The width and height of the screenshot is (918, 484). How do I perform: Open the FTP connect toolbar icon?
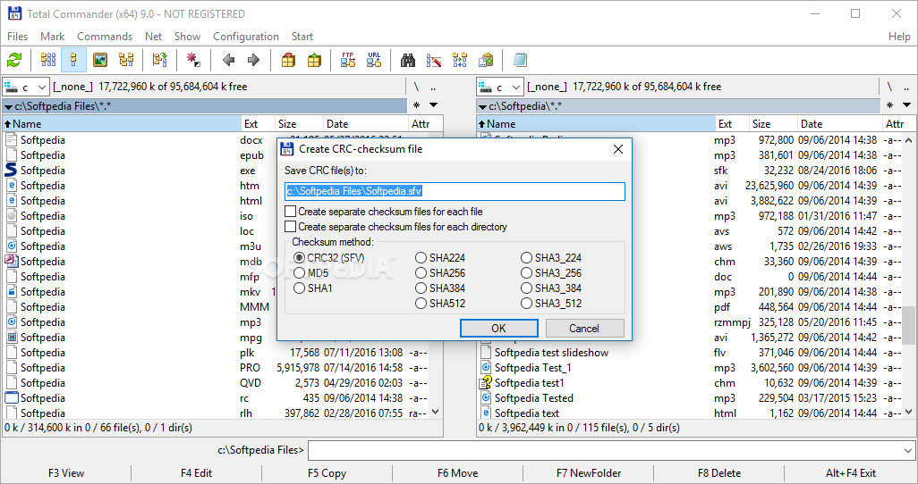tap(348, 60)
